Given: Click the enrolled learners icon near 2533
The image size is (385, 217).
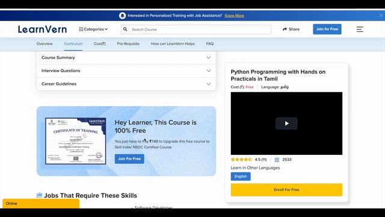Looking at the screenshot, I should tap(277, 160).
